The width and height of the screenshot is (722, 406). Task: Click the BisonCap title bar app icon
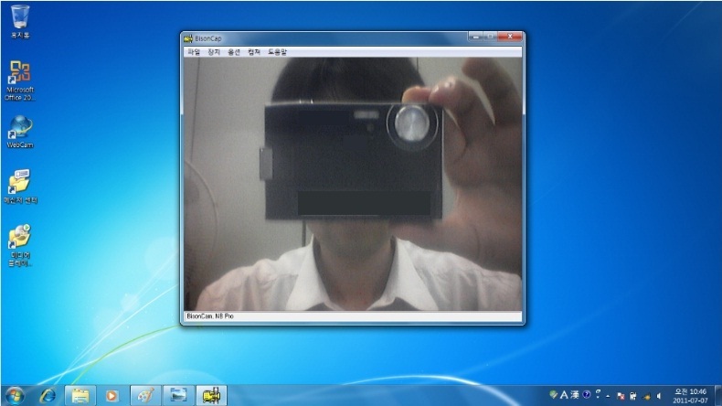click(188, 38)
